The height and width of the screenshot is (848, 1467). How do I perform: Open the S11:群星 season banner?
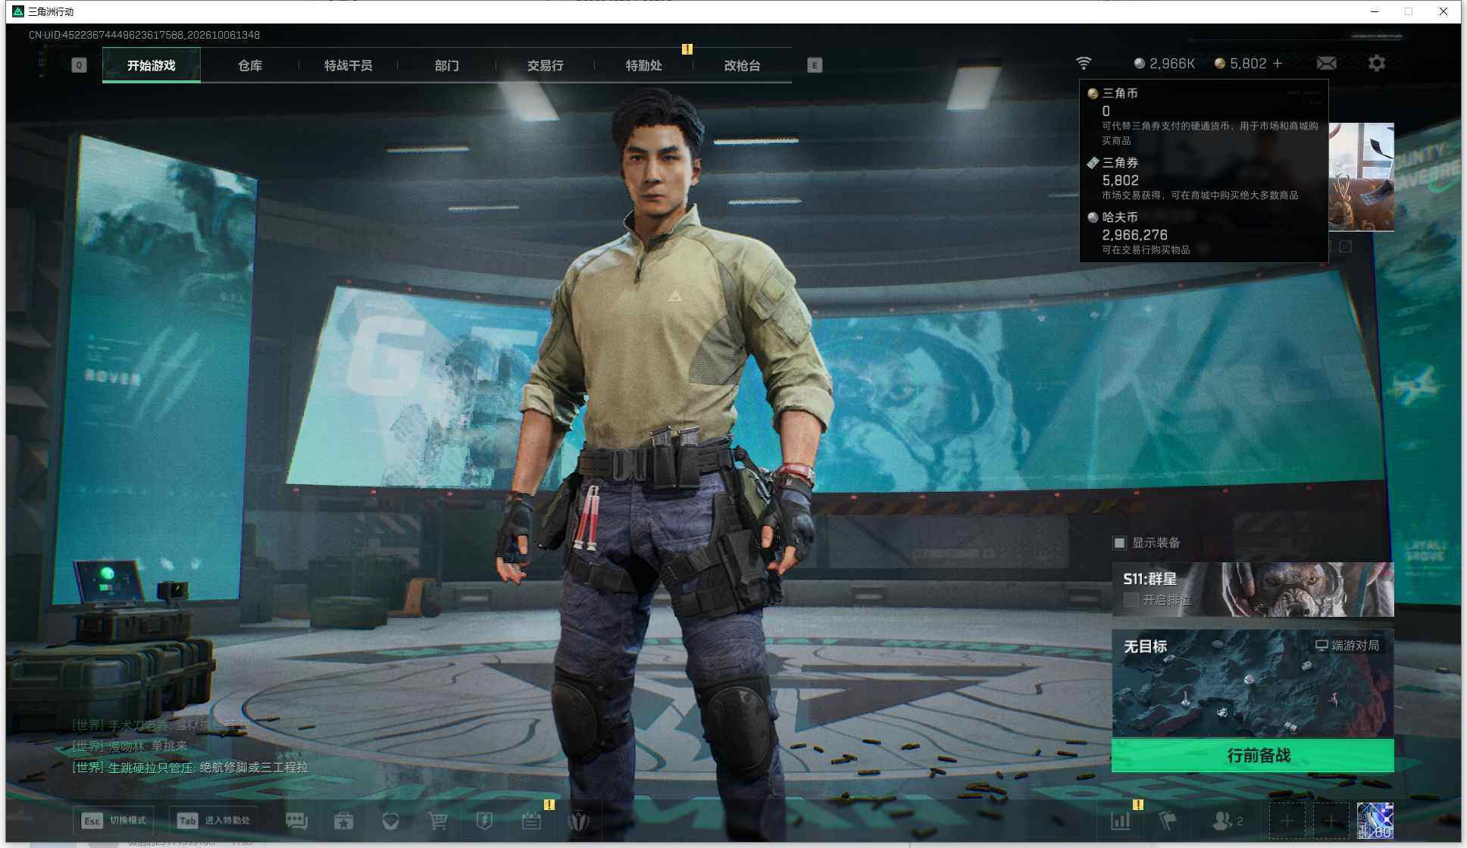1253,590
